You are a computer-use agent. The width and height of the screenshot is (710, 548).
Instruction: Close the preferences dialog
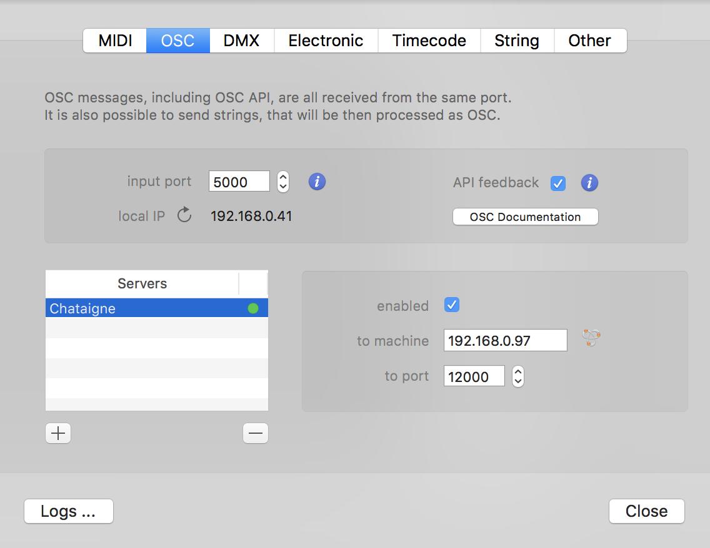tap(646, 511)
